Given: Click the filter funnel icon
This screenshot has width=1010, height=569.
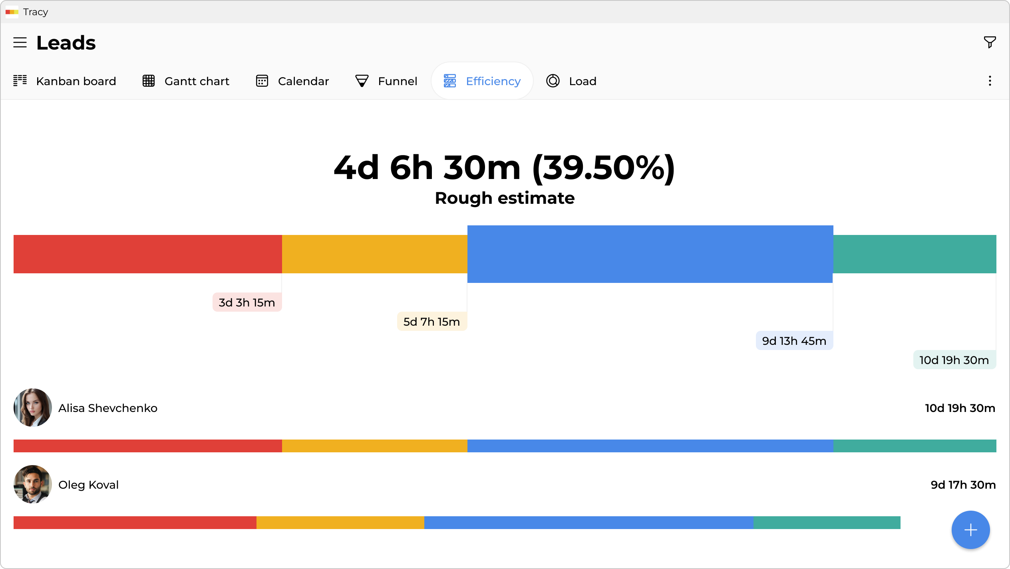Looking at the screenshot, I should (x=990, y=42).
